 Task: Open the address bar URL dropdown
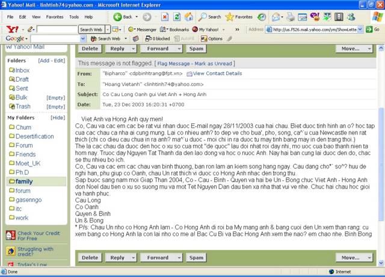[360, 29]
